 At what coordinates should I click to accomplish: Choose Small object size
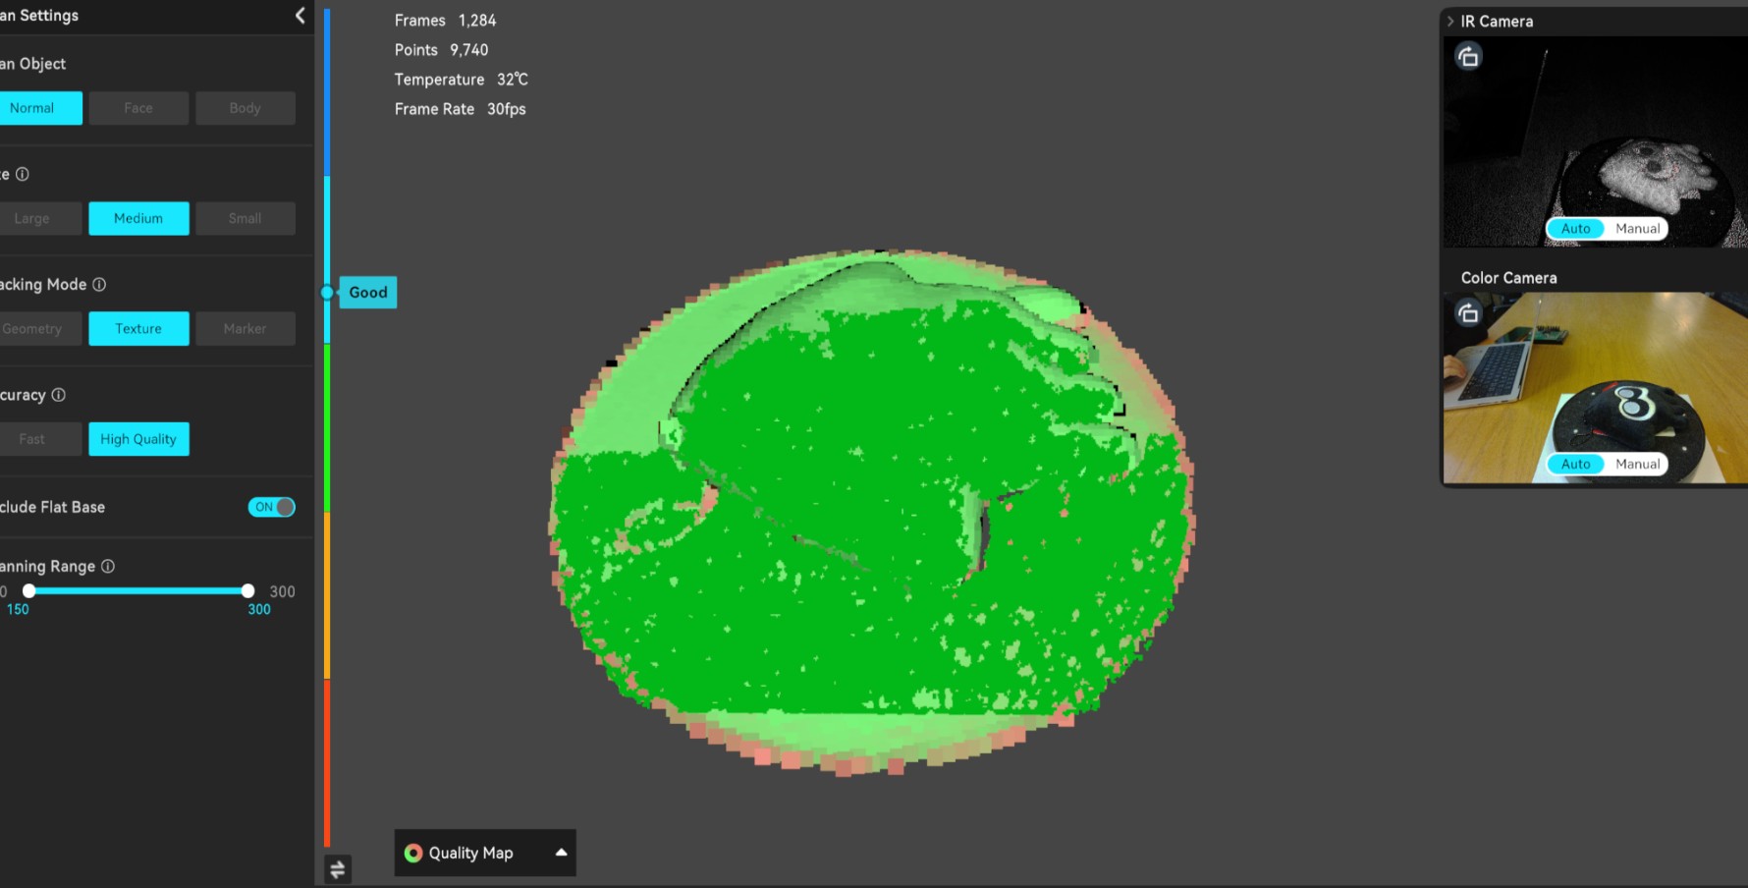point(246,218)
